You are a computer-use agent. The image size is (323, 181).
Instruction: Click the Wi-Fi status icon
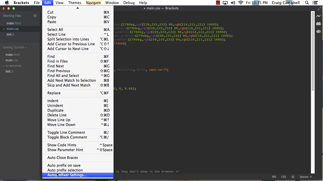[x=241, y=3]
